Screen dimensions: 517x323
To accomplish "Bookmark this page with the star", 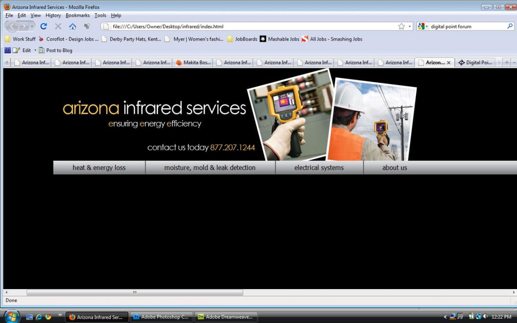I will (x=401, y=26).
